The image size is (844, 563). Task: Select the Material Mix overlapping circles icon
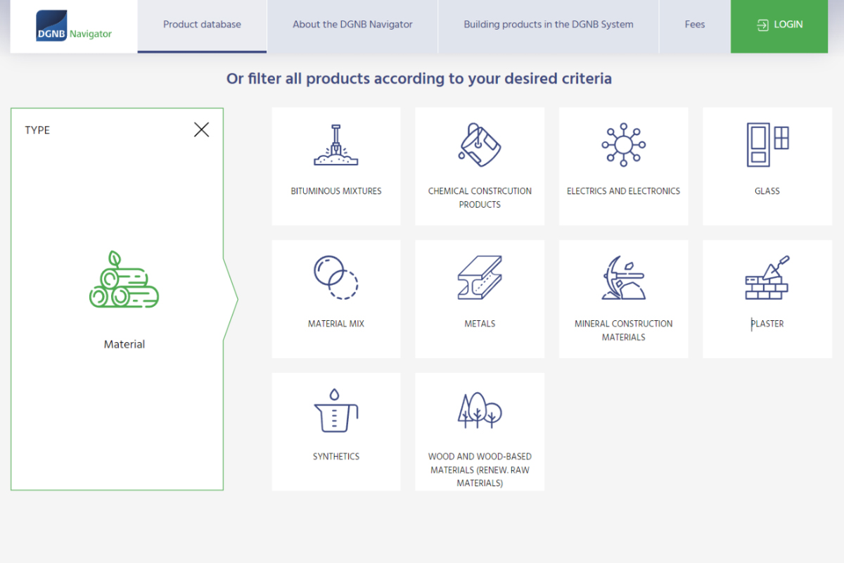click(x=335, y=277)
